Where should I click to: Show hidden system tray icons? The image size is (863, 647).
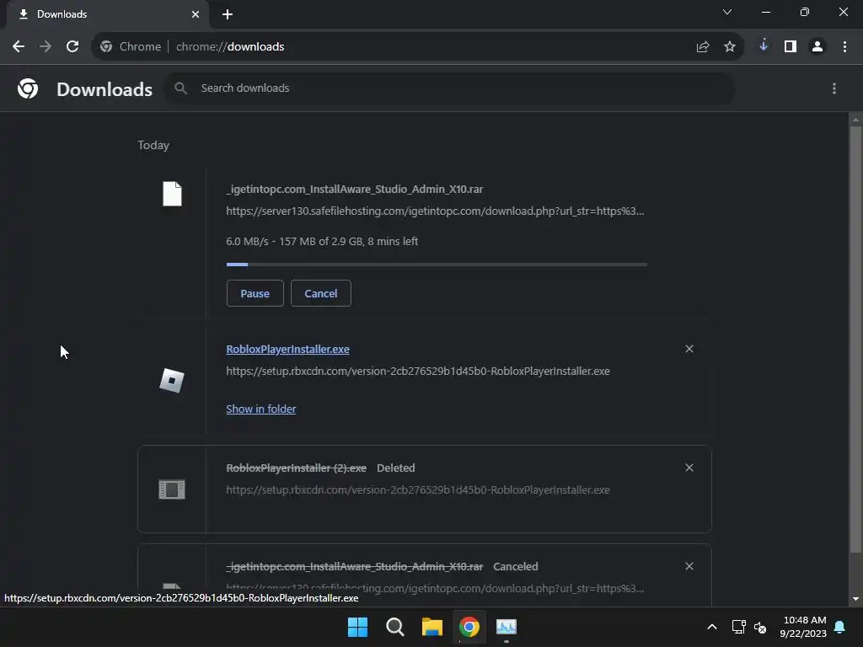coord(711,627)
